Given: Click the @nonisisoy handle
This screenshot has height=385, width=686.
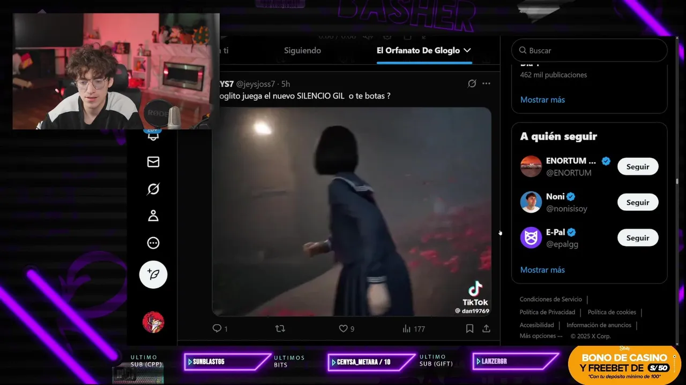Looking at the screenshot, I should [566, 209].
